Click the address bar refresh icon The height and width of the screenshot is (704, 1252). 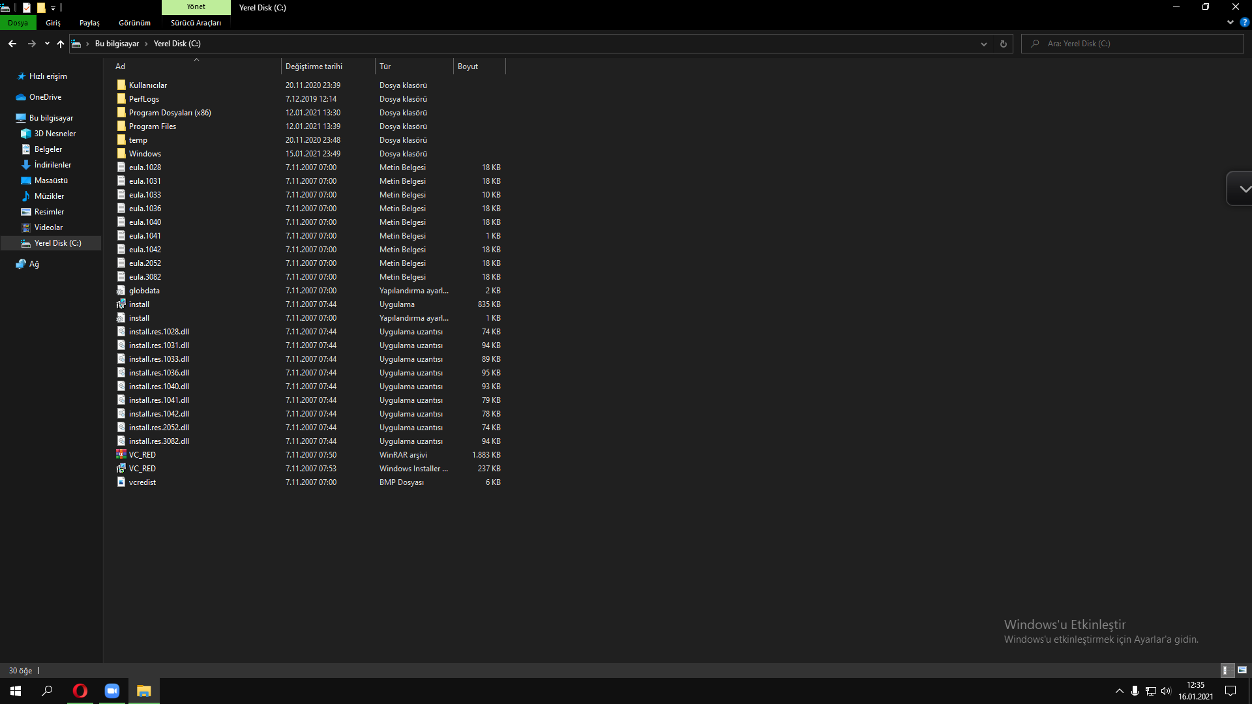click(1003, 44)
